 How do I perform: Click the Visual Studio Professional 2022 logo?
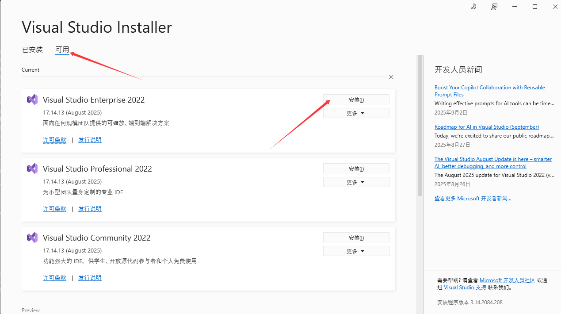(32, 168)
